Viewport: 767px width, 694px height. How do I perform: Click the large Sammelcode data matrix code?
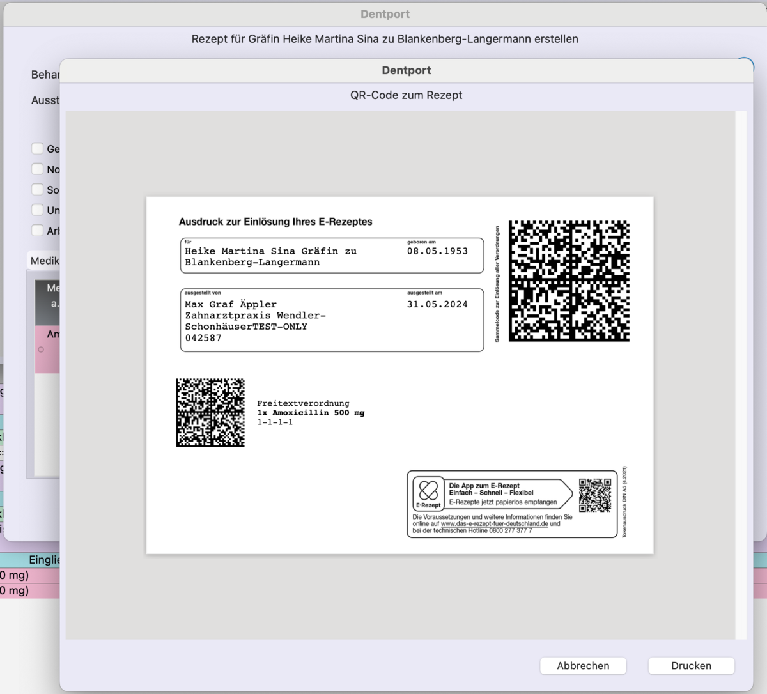tap(569, 281)
